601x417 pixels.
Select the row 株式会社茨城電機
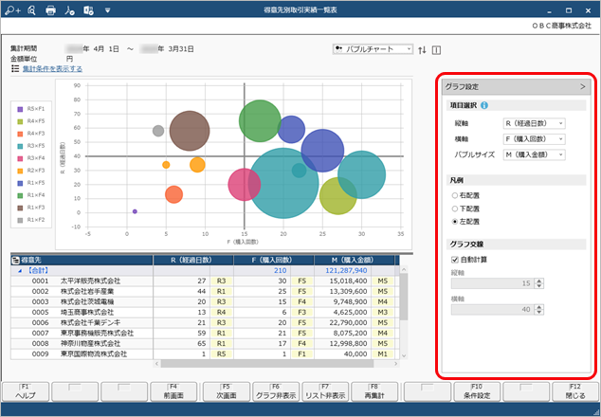[x=205, y=302]
